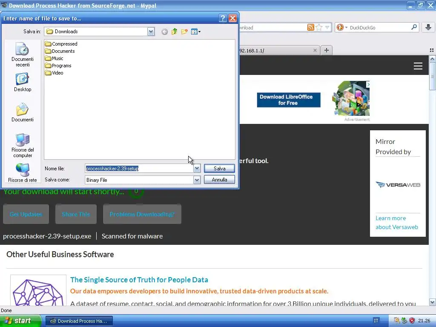
Task: Expand the Salva come file type dropdown
Action: tap(197, 180)
